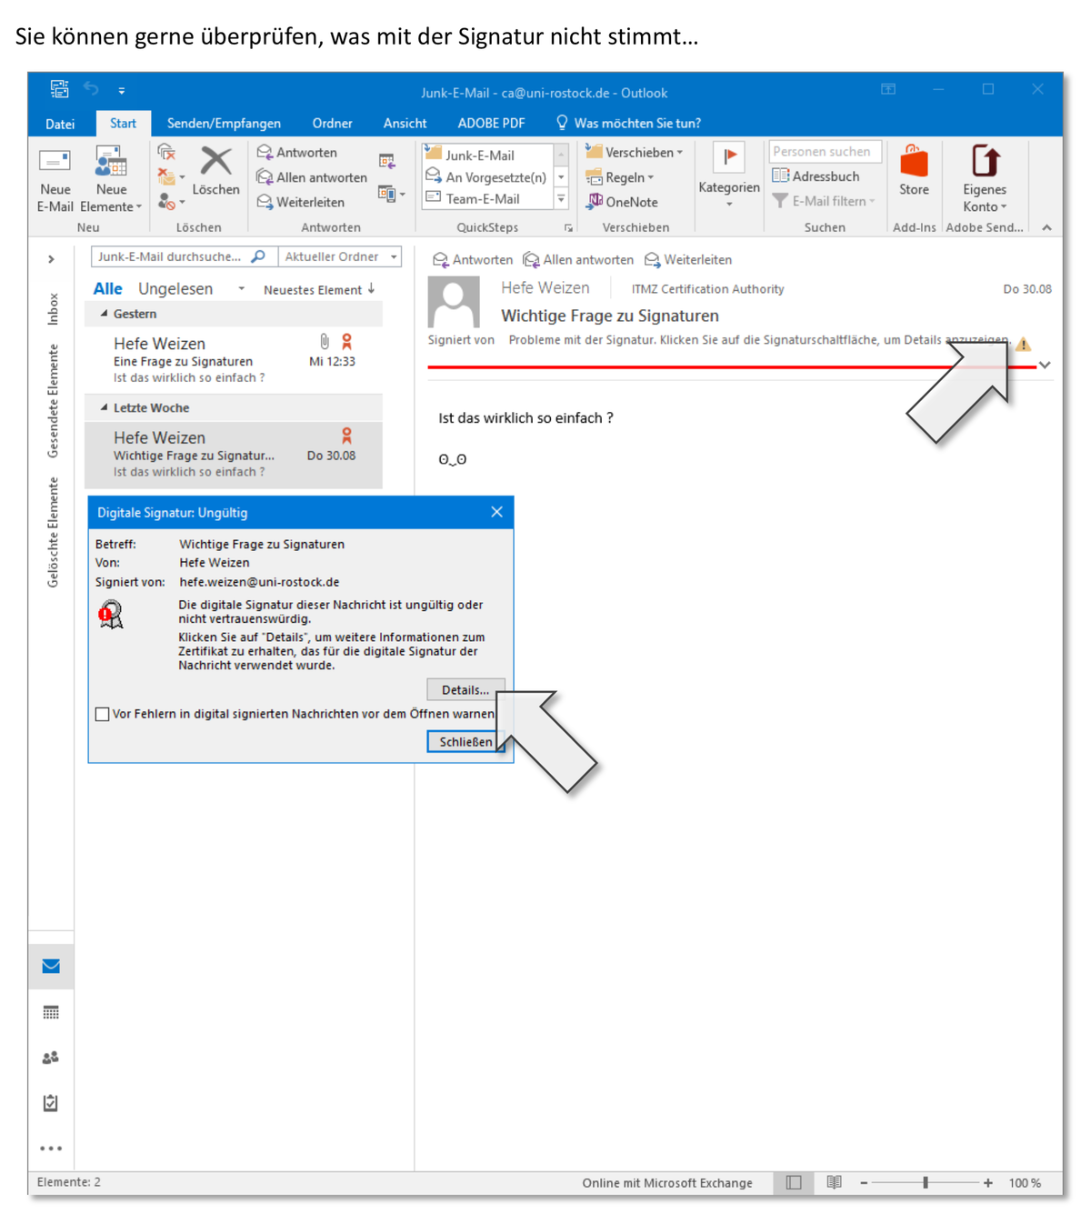Click Schließen in signature dialog
Viewport: 1091px width, 1214px height.
tap(465, 742)
